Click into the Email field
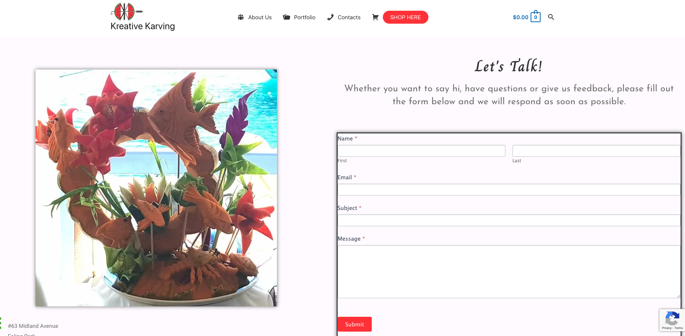This screenshot has height=336, width=685. (x=509, y=190)
